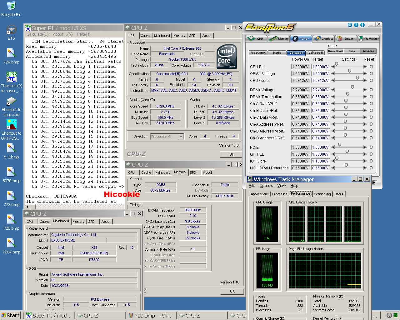The height and width of the screenshot is (320, 400).
Task: Select the 7204.bmp desktop file icon
Action: tap(11, 243)
